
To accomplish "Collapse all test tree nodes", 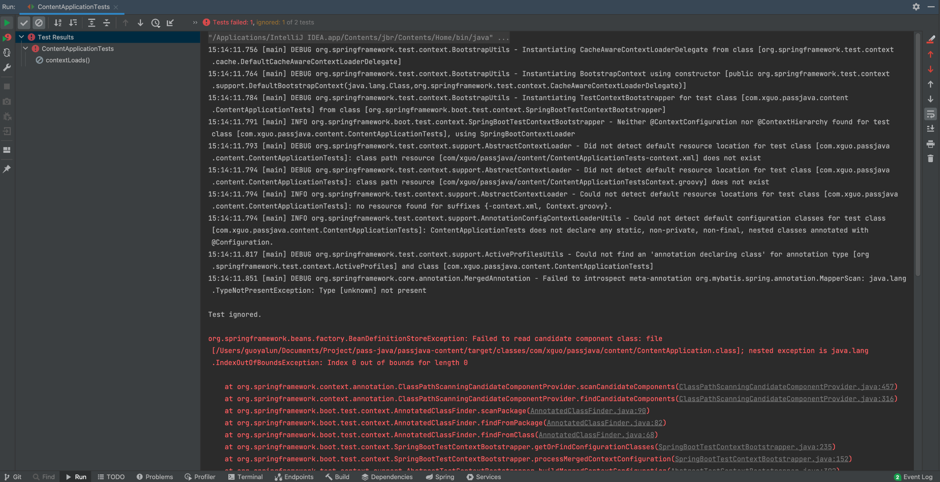I will [x=106, y=23].
